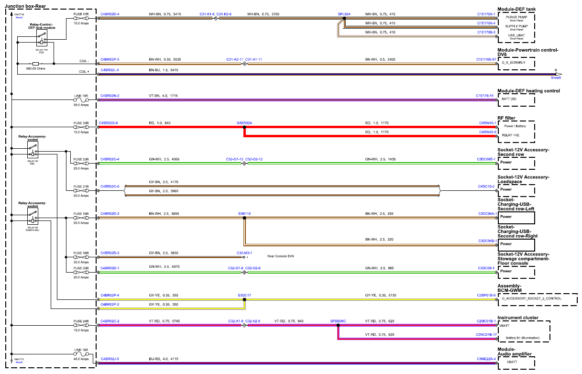Viewport: 582px width, 374px height.
Task: Follow the C4BR02L-5 connector link
Action: [110, 70]
